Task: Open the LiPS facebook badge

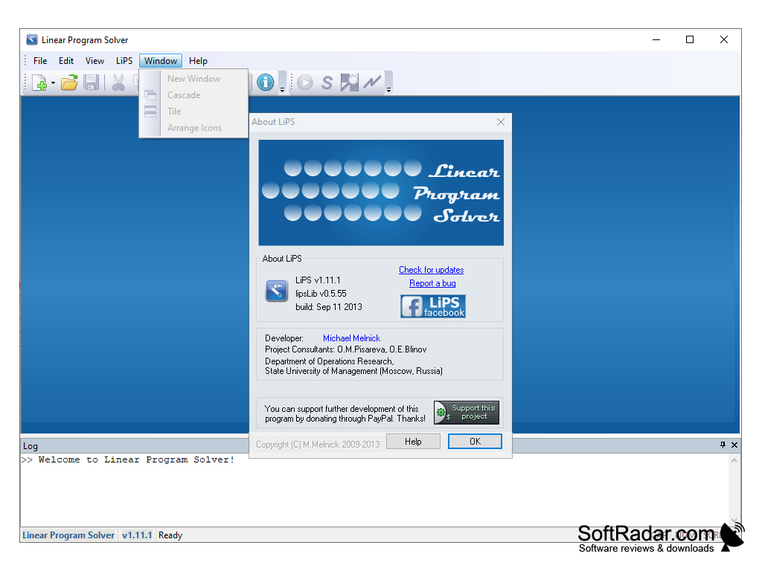Action: (433, 306)
